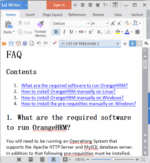Expand underline style dropdown arrow
Viewport: 150px width, 163px height.
tap(76, 32)
